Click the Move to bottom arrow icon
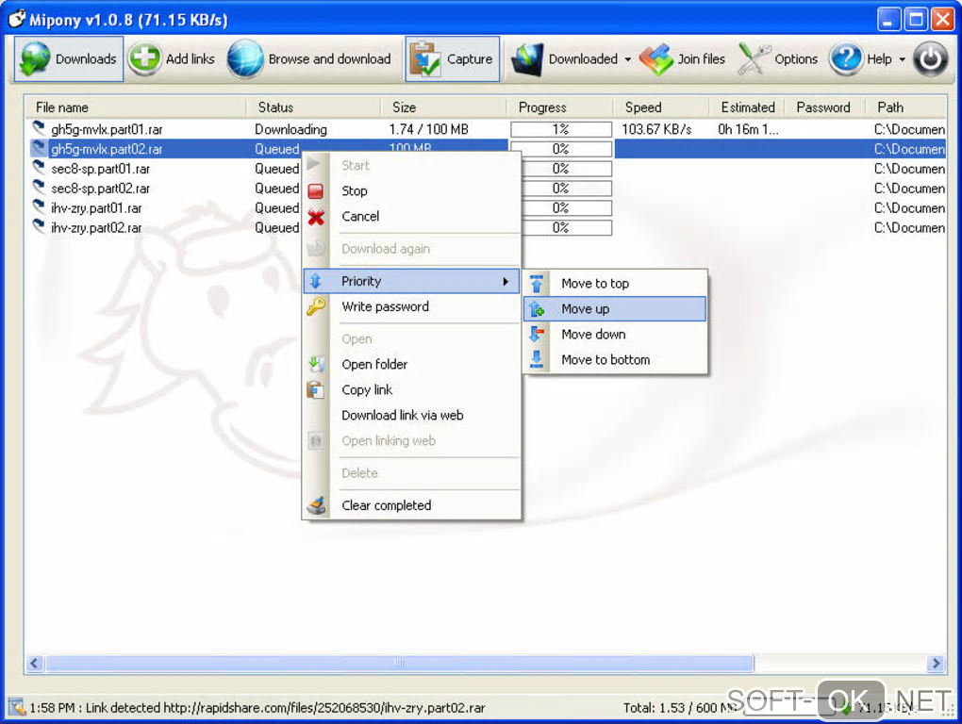 tap(537, 360)
